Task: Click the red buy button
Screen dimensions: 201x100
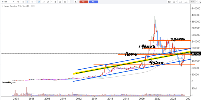Action: tap(84, 2)
